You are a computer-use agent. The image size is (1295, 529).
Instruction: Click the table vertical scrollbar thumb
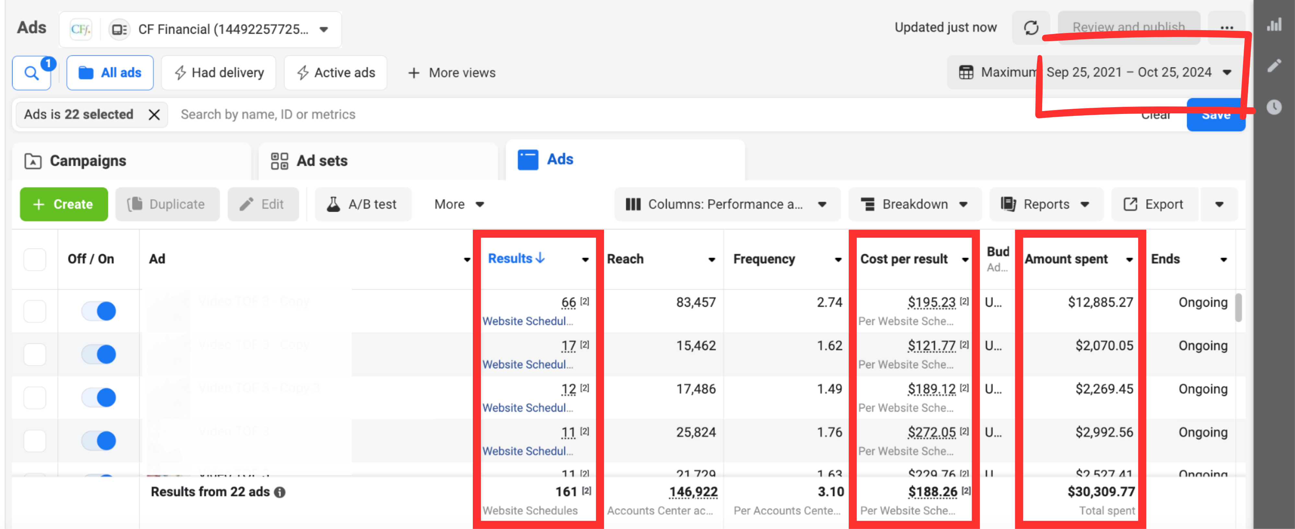(1238, 308)
